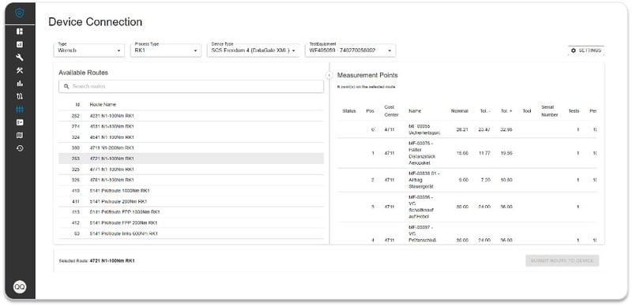Click the up-down arrows transfer icon
Image resolution: width=632 pixels, height=306 pixels.
20,96
